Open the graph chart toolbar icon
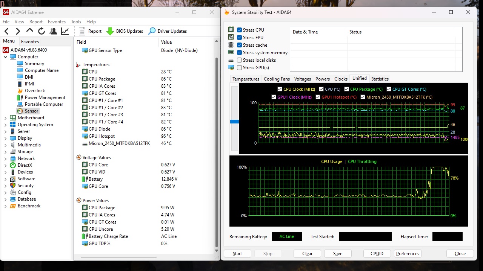Viewport: 483px width, 271px height. tap(65, 31)
